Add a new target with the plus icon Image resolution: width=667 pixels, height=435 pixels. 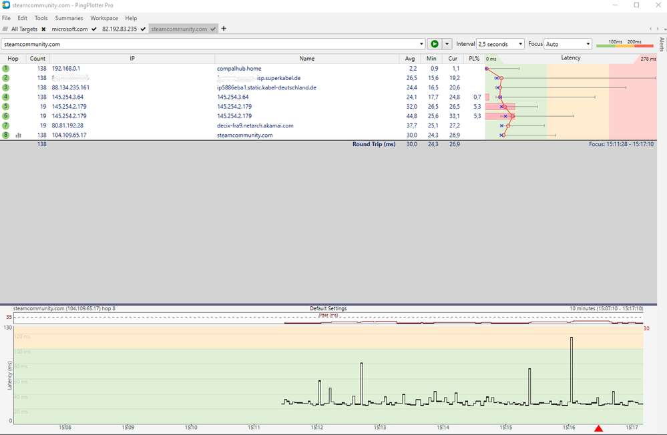[223, 29]
